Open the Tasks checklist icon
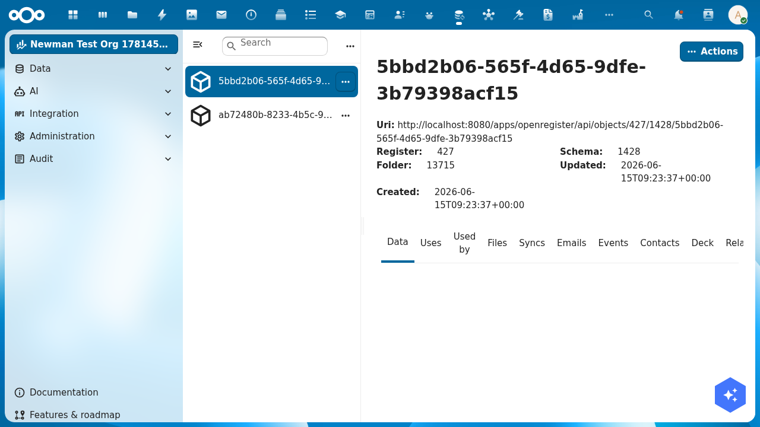This screenshot has height=427, width=760. pyautogui.click(x=311, y=15)
